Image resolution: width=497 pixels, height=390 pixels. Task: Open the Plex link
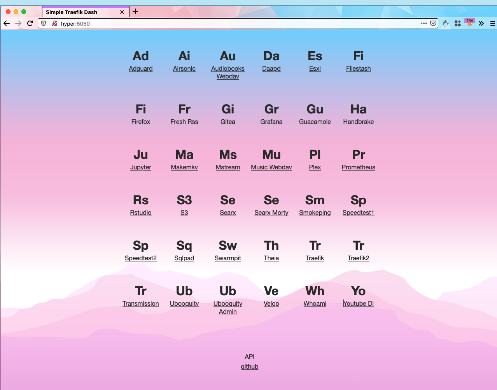point(315,167)
